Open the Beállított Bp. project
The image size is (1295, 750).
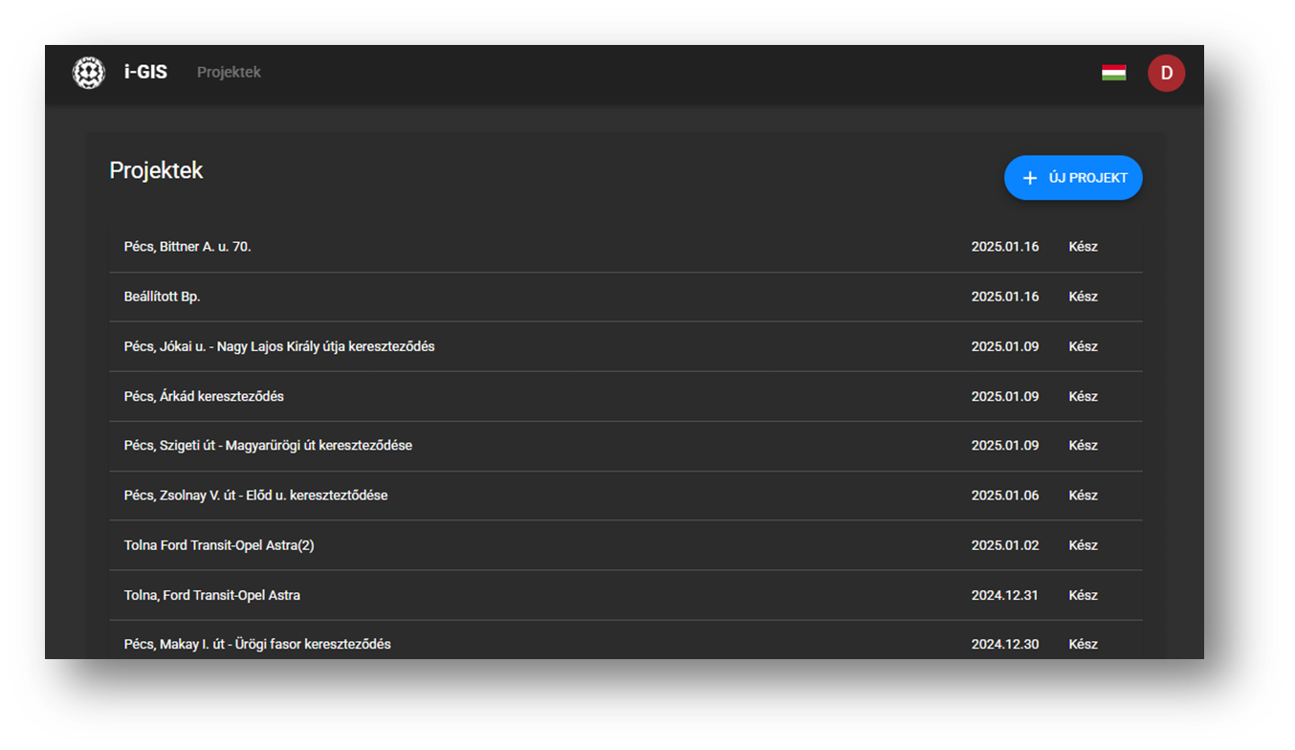pyautogui.click(x=162, y=297)
